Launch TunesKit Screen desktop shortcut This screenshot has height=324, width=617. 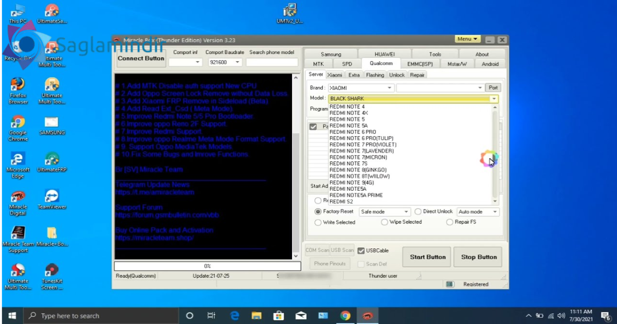point(52,277)
